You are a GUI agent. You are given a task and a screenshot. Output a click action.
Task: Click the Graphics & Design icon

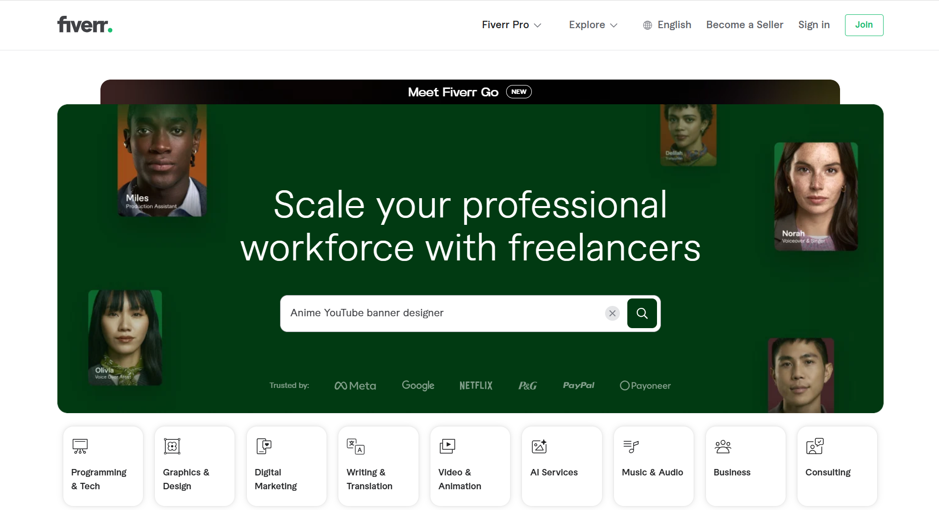(x=172, y=446)
